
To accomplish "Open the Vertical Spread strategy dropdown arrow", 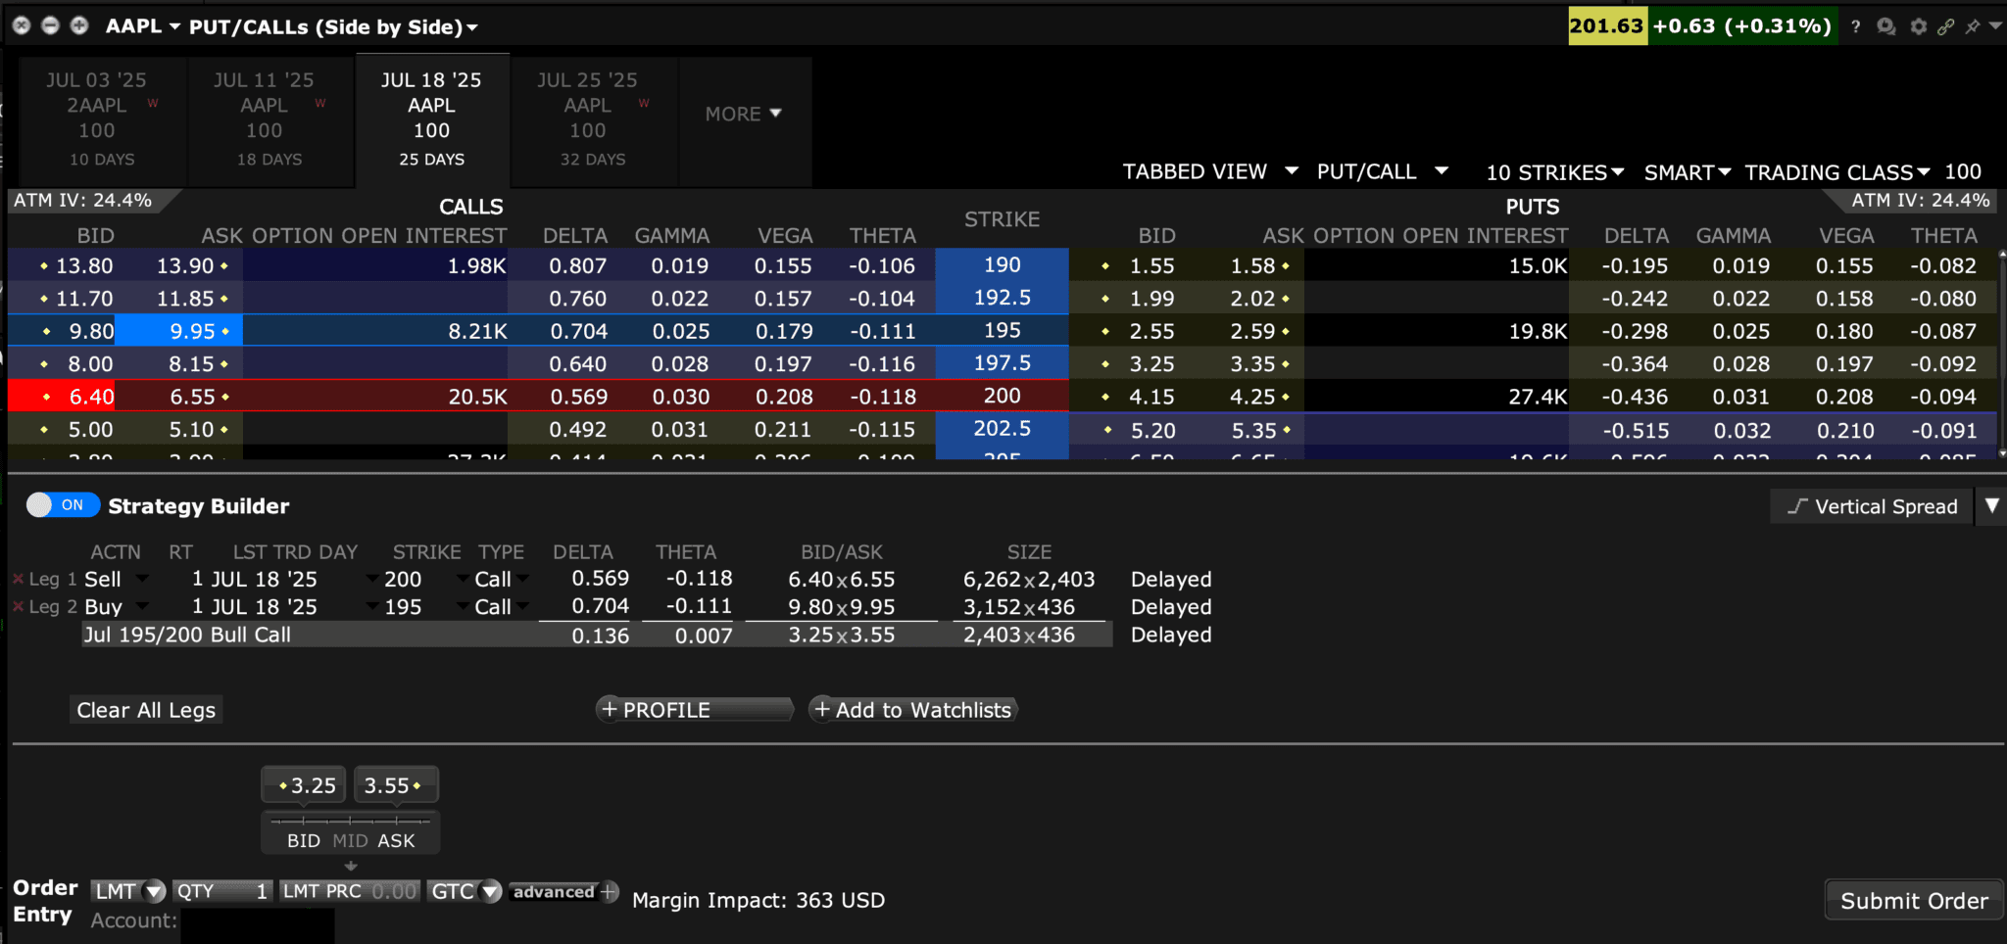I will (x=1991, y=506).
